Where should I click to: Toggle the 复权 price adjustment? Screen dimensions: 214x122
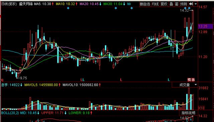point(164,4)
